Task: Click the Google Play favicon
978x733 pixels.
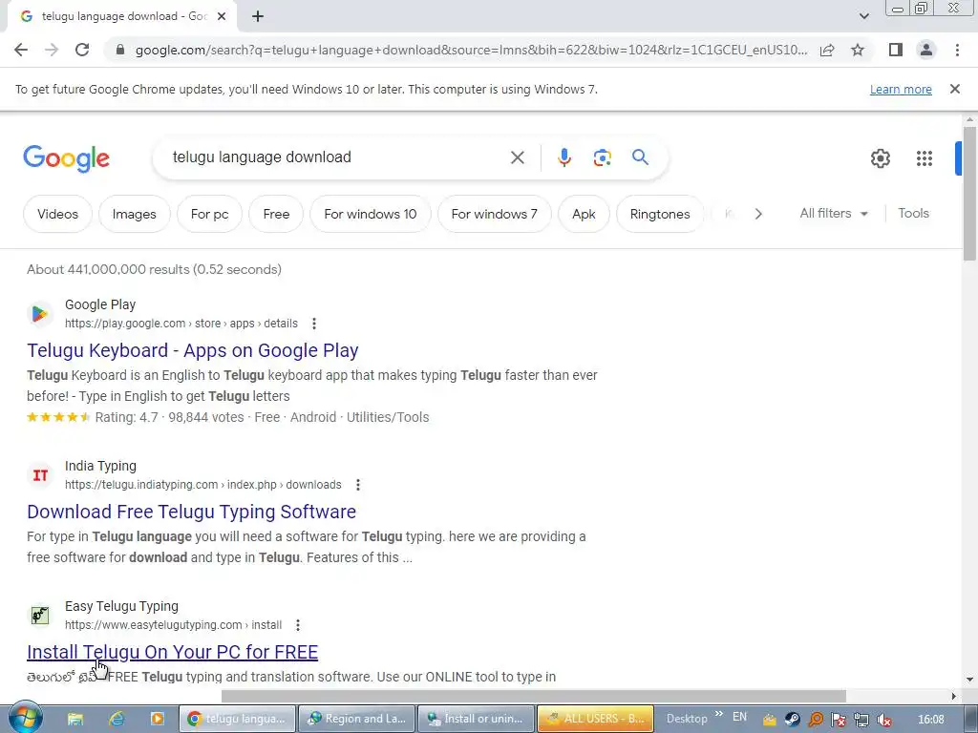Action: coord(40,313)
